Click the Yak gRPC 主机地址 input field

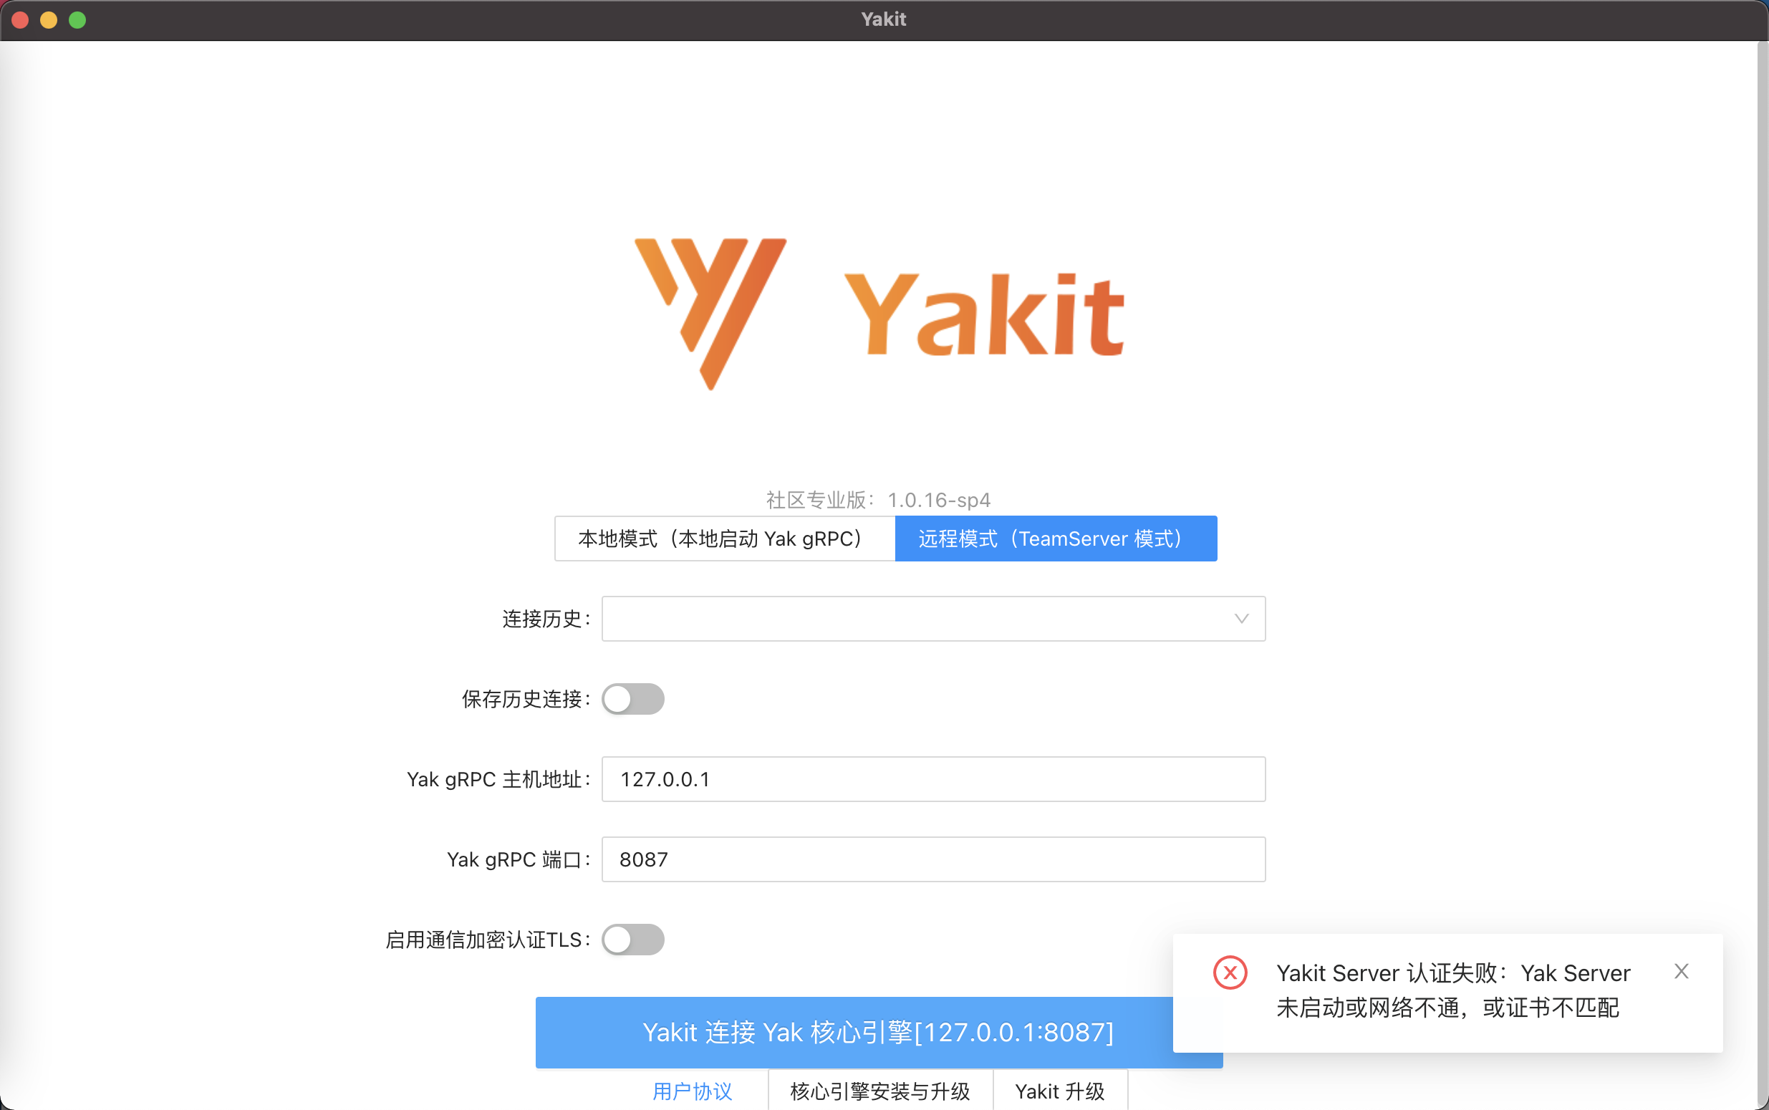pyautogui.click(x=932, y=779)
